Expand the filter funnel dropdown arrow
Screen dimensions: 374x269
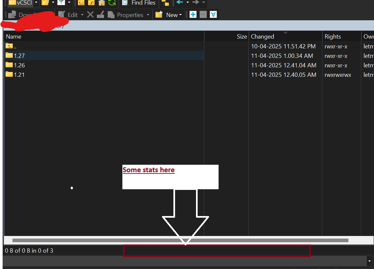(x=69, y=3)
